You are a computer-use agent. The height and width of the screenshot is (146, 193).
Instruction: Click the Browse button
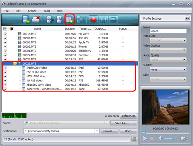coord(110,131)
